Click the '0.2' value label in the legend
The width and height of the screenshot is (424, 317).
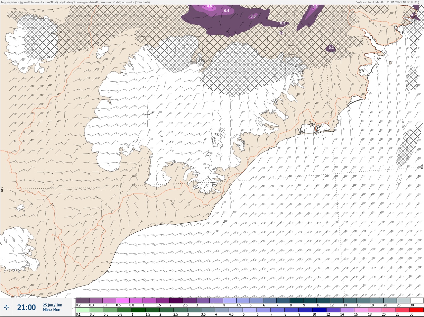[79, 305]
